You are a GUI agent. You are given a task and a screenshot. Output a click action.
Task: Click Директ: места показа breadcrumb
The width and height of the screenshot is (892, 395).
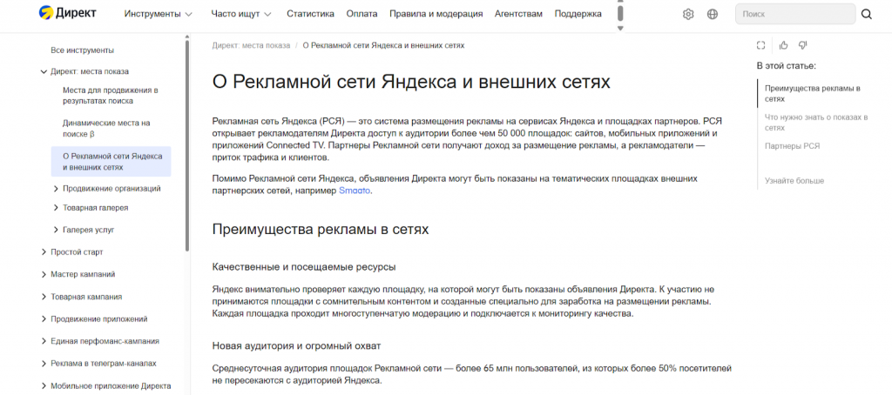251,45
